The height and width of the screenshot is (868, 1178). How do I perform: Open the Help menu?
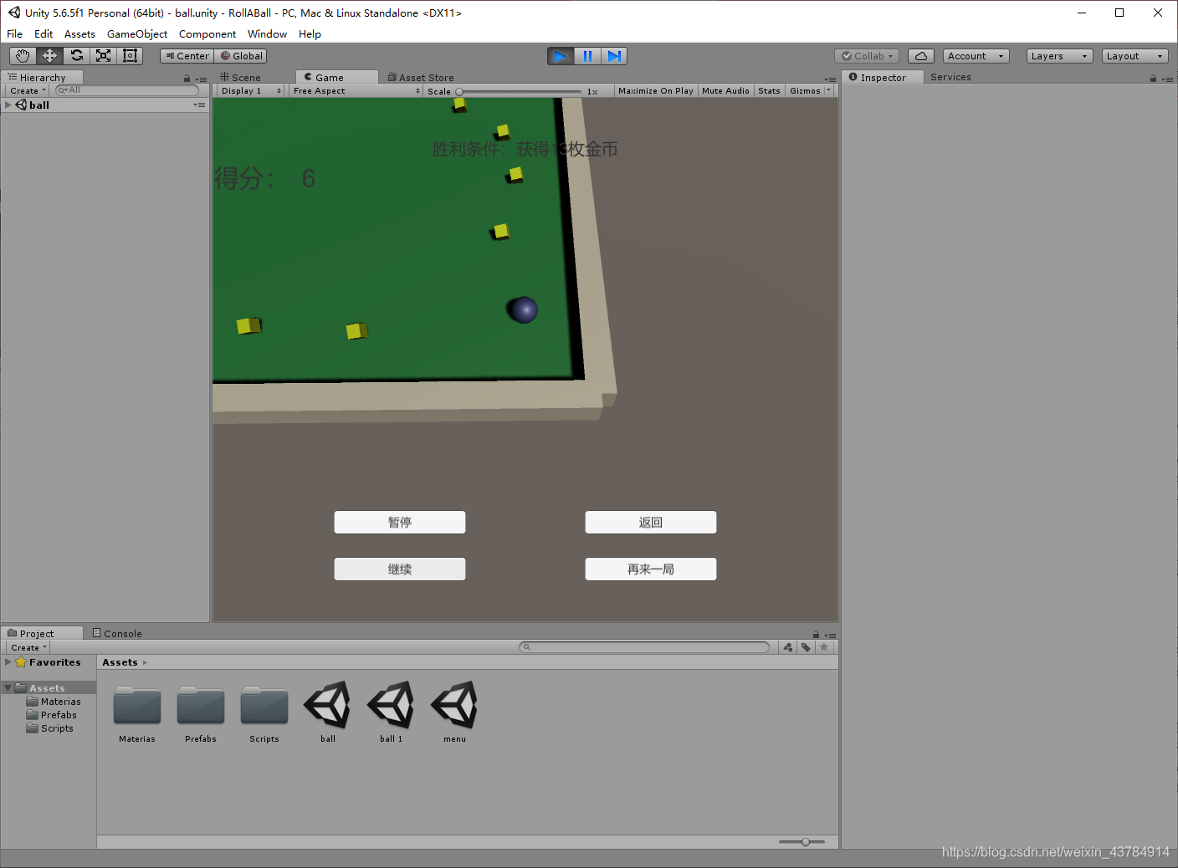pyautogui.click(x=310, y=34)
